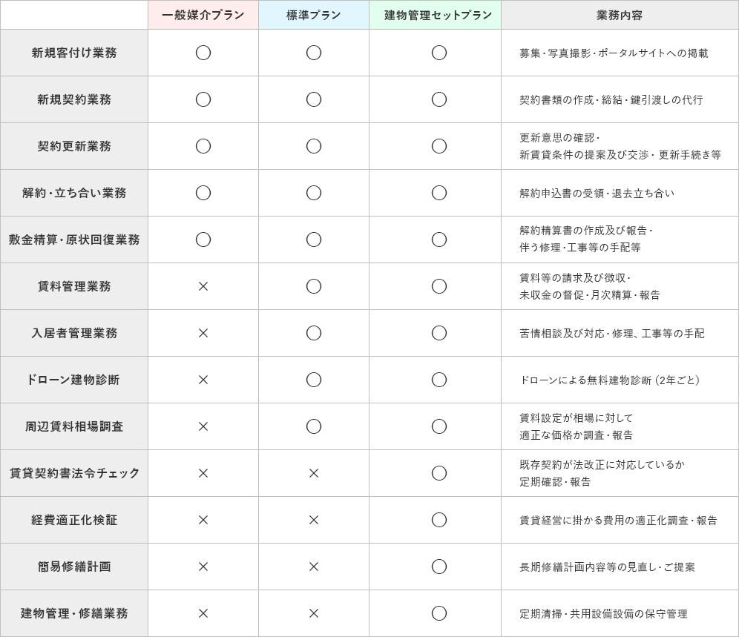Click the description 苦情相談及び対応・修理、工事等の手配

[611, 334]
